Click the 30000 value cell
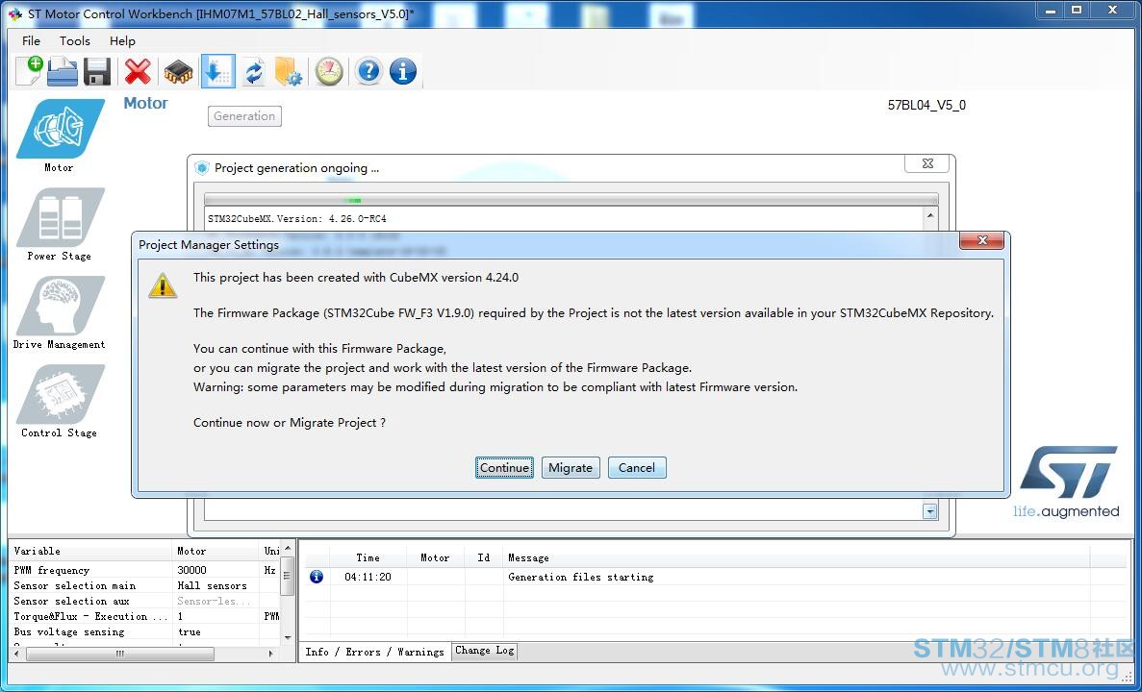Screen dimensions: 1142x692 point(217,570)
